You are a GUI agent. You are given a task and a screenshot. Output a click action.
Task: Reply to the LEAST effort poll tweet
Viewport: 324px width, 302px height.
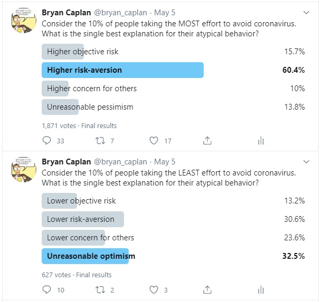(x=46, y=290)
